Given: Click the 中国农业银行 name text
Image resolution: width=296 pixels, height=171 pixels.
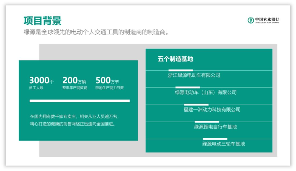Looking at the screenshot, I should [x=267, y=19].
